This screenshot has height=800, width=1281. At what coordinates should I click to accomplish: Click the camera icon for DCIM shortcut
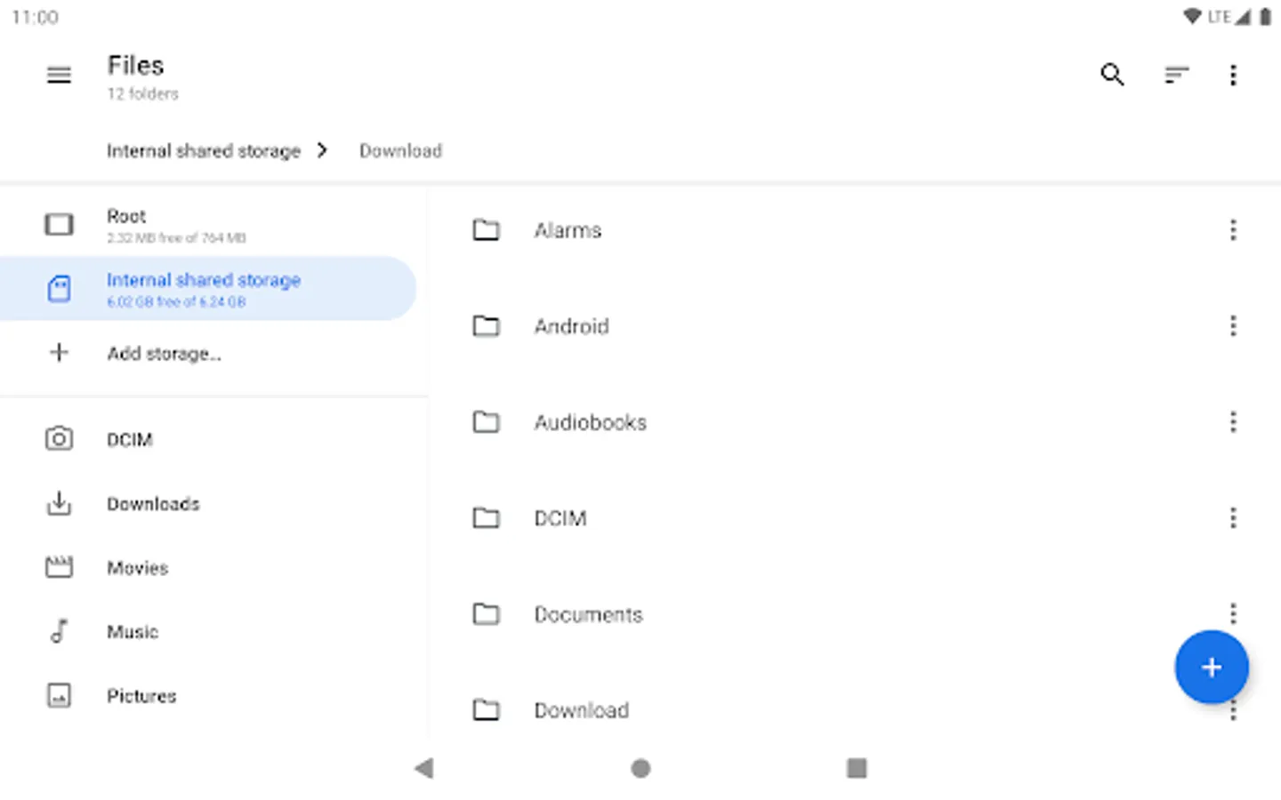(x=59, y=439)
